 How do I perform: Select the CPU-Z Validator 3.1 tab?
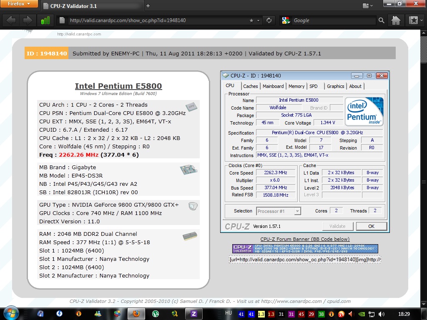[93, 6]
